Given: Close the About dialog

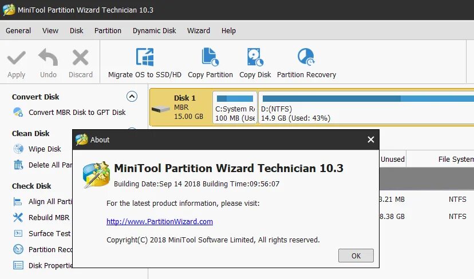Looking at the screenshot, I should tap(371, 139).
